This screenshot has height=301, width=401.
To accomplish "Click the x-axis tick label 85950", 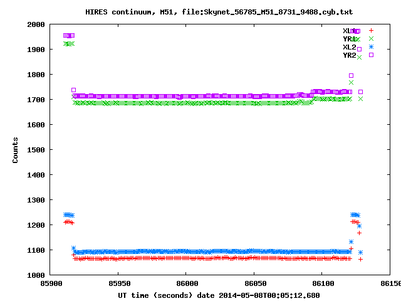I will 120,283.
